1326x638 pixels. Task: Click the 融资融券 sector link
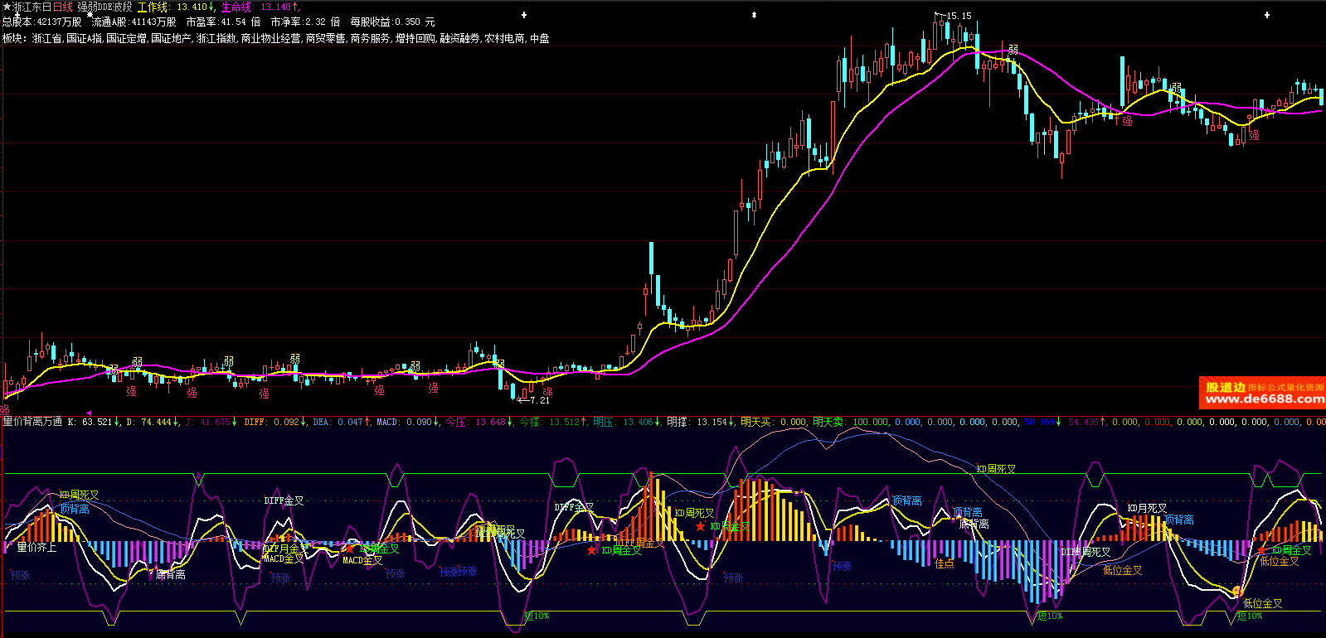point(459,38)
